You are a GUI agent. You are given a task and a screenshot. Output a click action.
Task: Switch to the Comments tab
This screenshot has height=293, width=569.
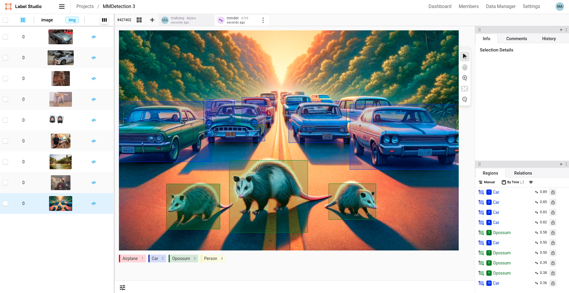[x=516, y=39]
